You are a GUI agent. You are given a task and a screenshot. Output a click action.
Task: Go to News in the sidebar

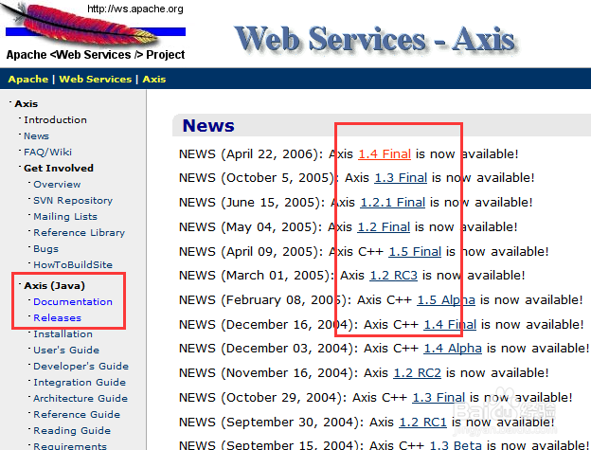point(37,136)
